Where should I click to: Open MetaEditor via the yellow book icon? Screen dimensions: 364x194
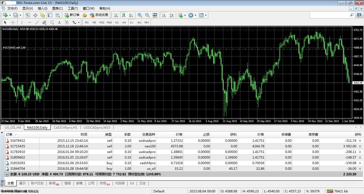85,15
